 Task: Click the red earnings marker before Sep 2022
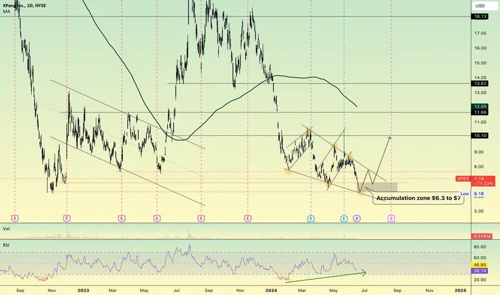(14, 218)
